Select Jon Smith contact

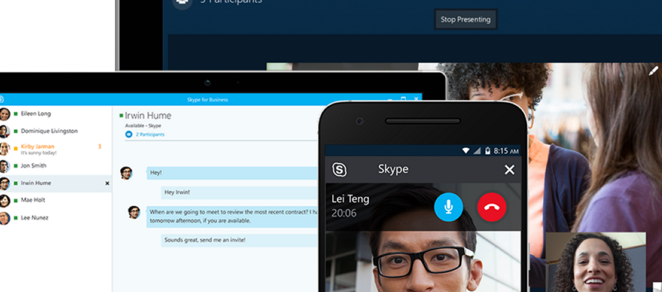point(33,166)
